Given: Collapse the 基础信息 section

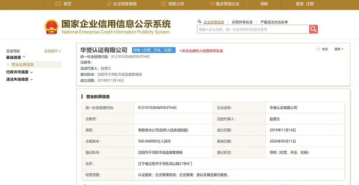Looking at the screenshot, I should tap(16, 57).
